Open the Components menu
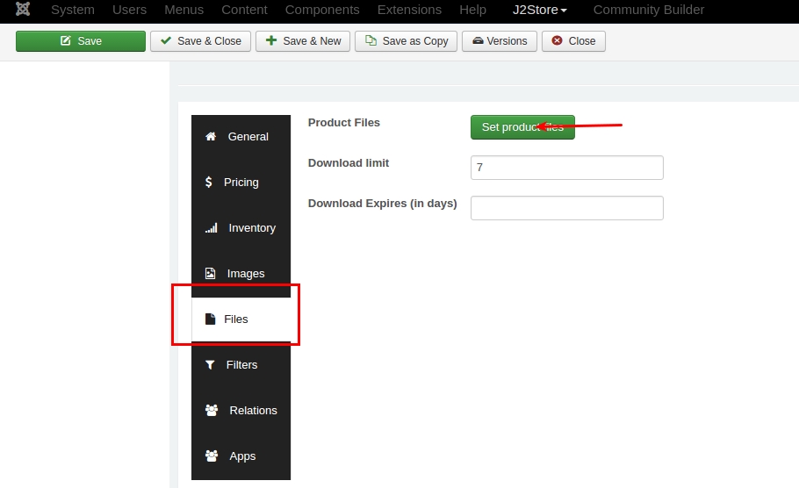Screen dimensions: 799x488 [322, 10]
